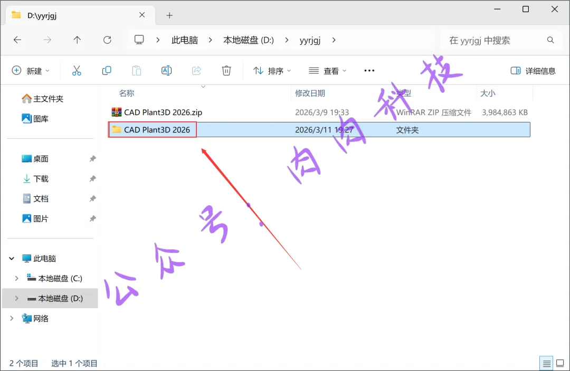Select 网络 in the navigation tree

(35, 319)
